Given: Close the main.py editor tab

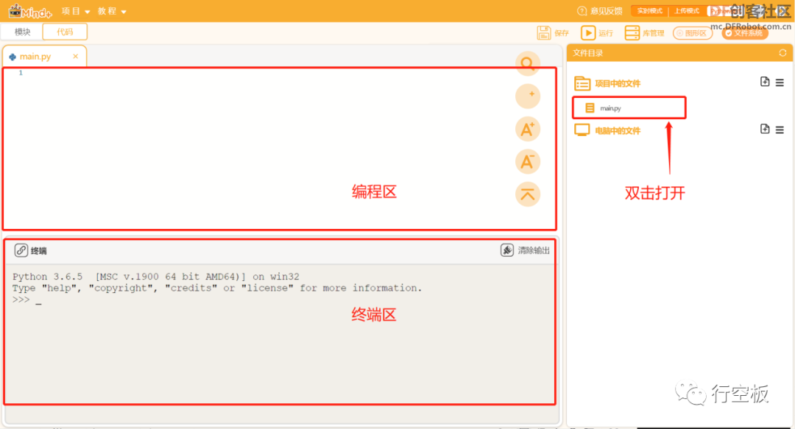Looking at the screenshot, I should [x=76, y=56].
